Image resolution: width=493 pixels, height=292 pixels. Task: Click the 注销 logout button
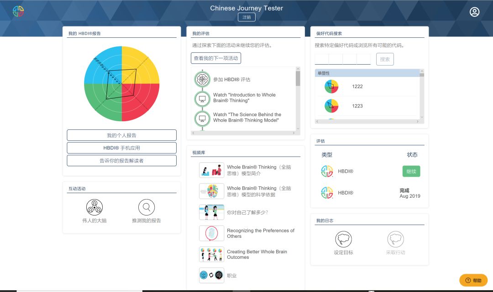246,17
